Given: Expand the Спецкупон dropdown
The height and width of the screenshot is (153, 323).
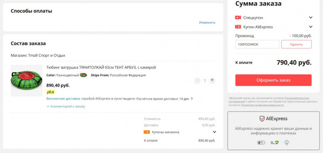Looking at the screenshot, I should (310, 18).
